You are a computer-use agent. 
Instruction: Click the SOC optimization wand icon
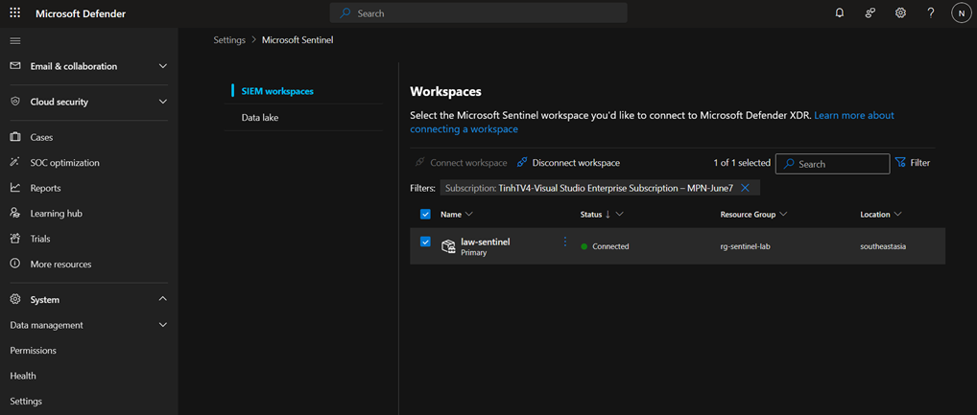coord(15,162)
